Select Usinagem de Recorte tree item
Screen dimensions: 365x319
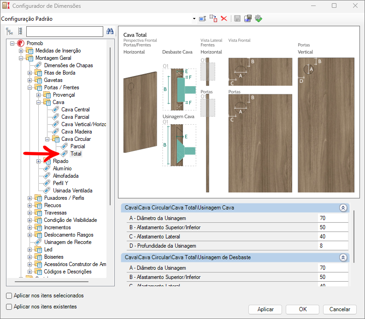click(68, 242)
